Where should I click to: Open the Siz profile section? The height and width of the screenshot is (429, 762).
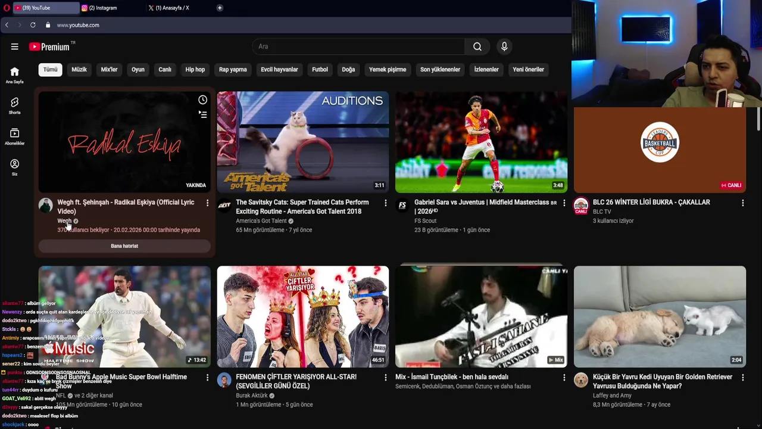(x=14, y=167)
